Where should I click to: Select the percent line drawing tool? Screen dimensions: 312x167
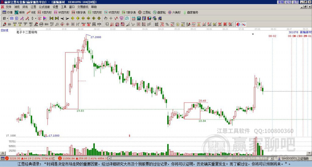pos(167,24)
